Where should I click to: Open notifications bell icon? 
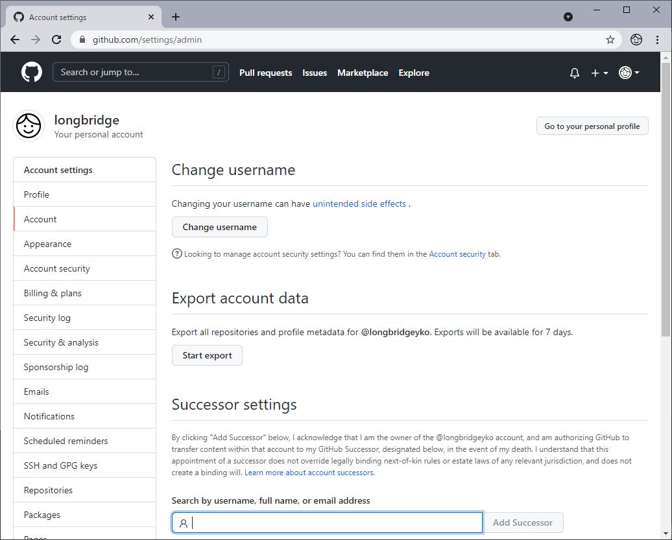pos(575,73)
